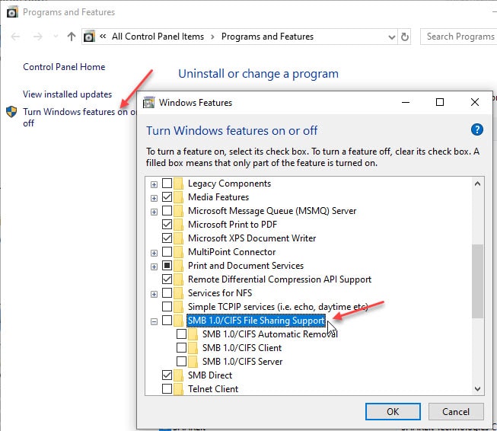Click folder icon of SMB 1.0/CIFS Client
The height and width of the screenshot is (431, 497).
coord(193,348)
